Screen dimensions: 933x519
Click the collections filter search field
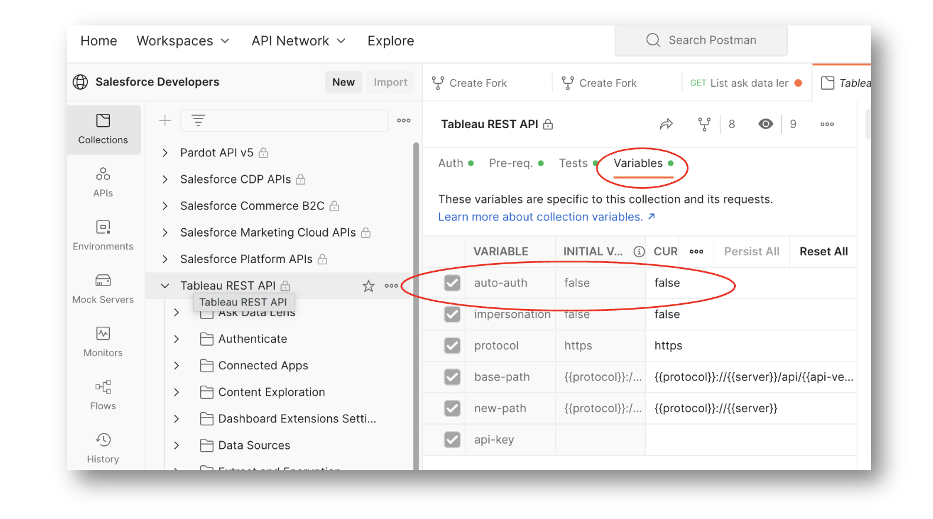[x=284, y=120]
